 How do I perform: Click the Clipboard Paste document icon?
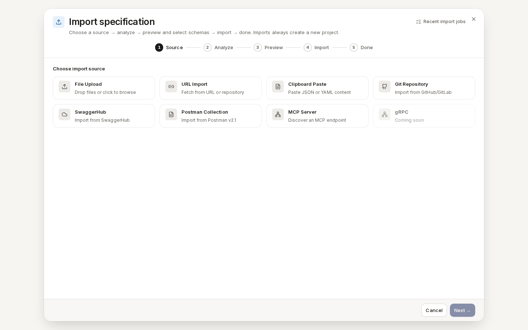(x=278, y=87)
